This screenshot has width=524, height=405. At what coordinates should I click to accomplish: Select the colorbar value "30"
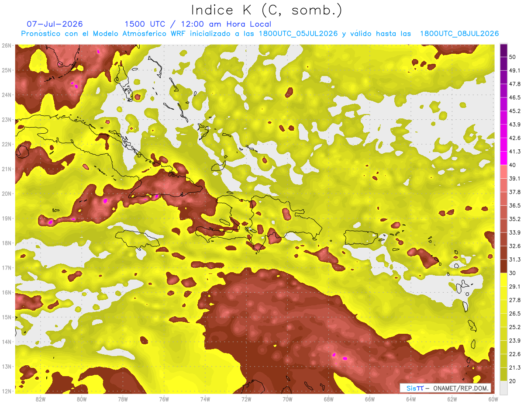click(x=513, y=273)
